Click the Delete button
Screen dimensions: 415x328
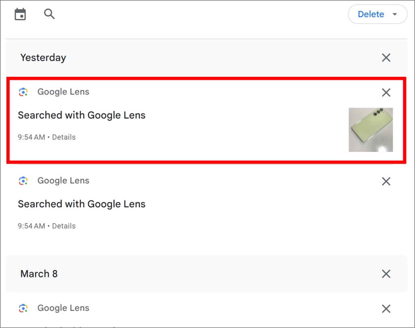pos(371,14)
